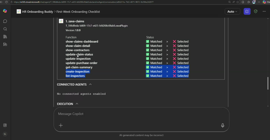
Task: Click the Search icon in left sidebar
Action: (x=5, y=29)
